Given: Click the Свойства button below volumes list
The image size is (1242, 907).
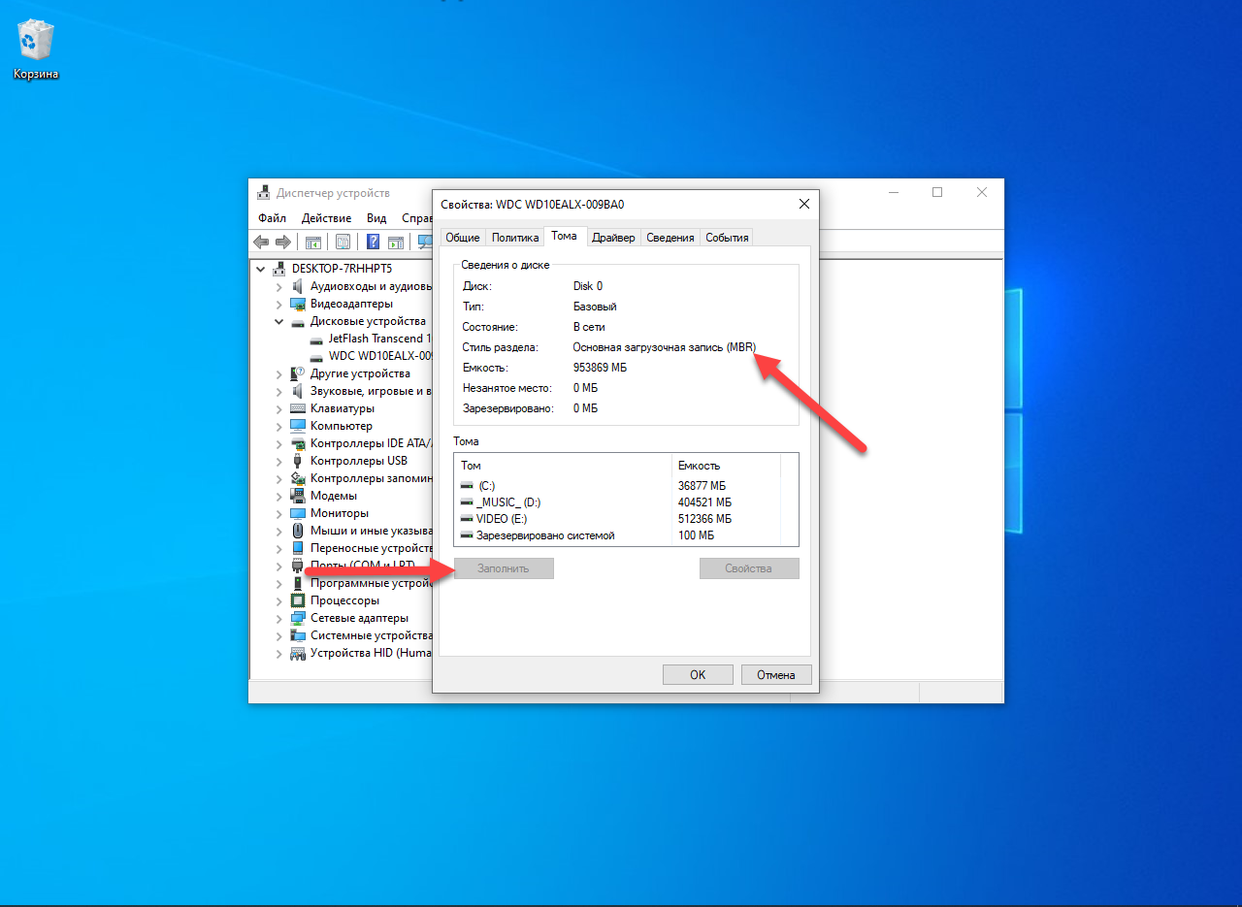Looking at the screenshot, I should point(748,568).
